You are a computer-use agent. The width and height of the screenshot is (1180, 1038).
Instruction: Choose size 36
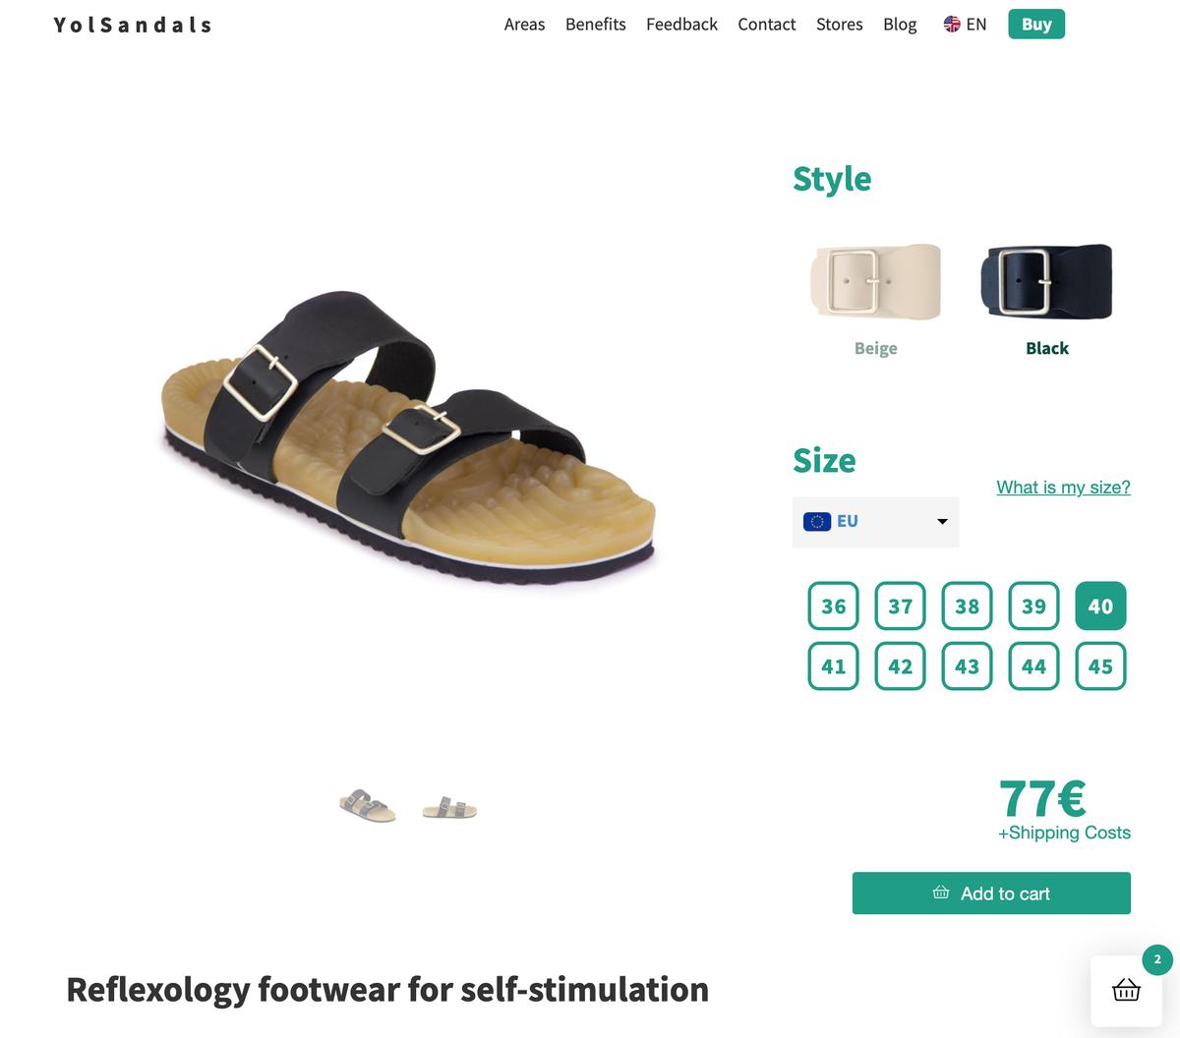(833, 606)
